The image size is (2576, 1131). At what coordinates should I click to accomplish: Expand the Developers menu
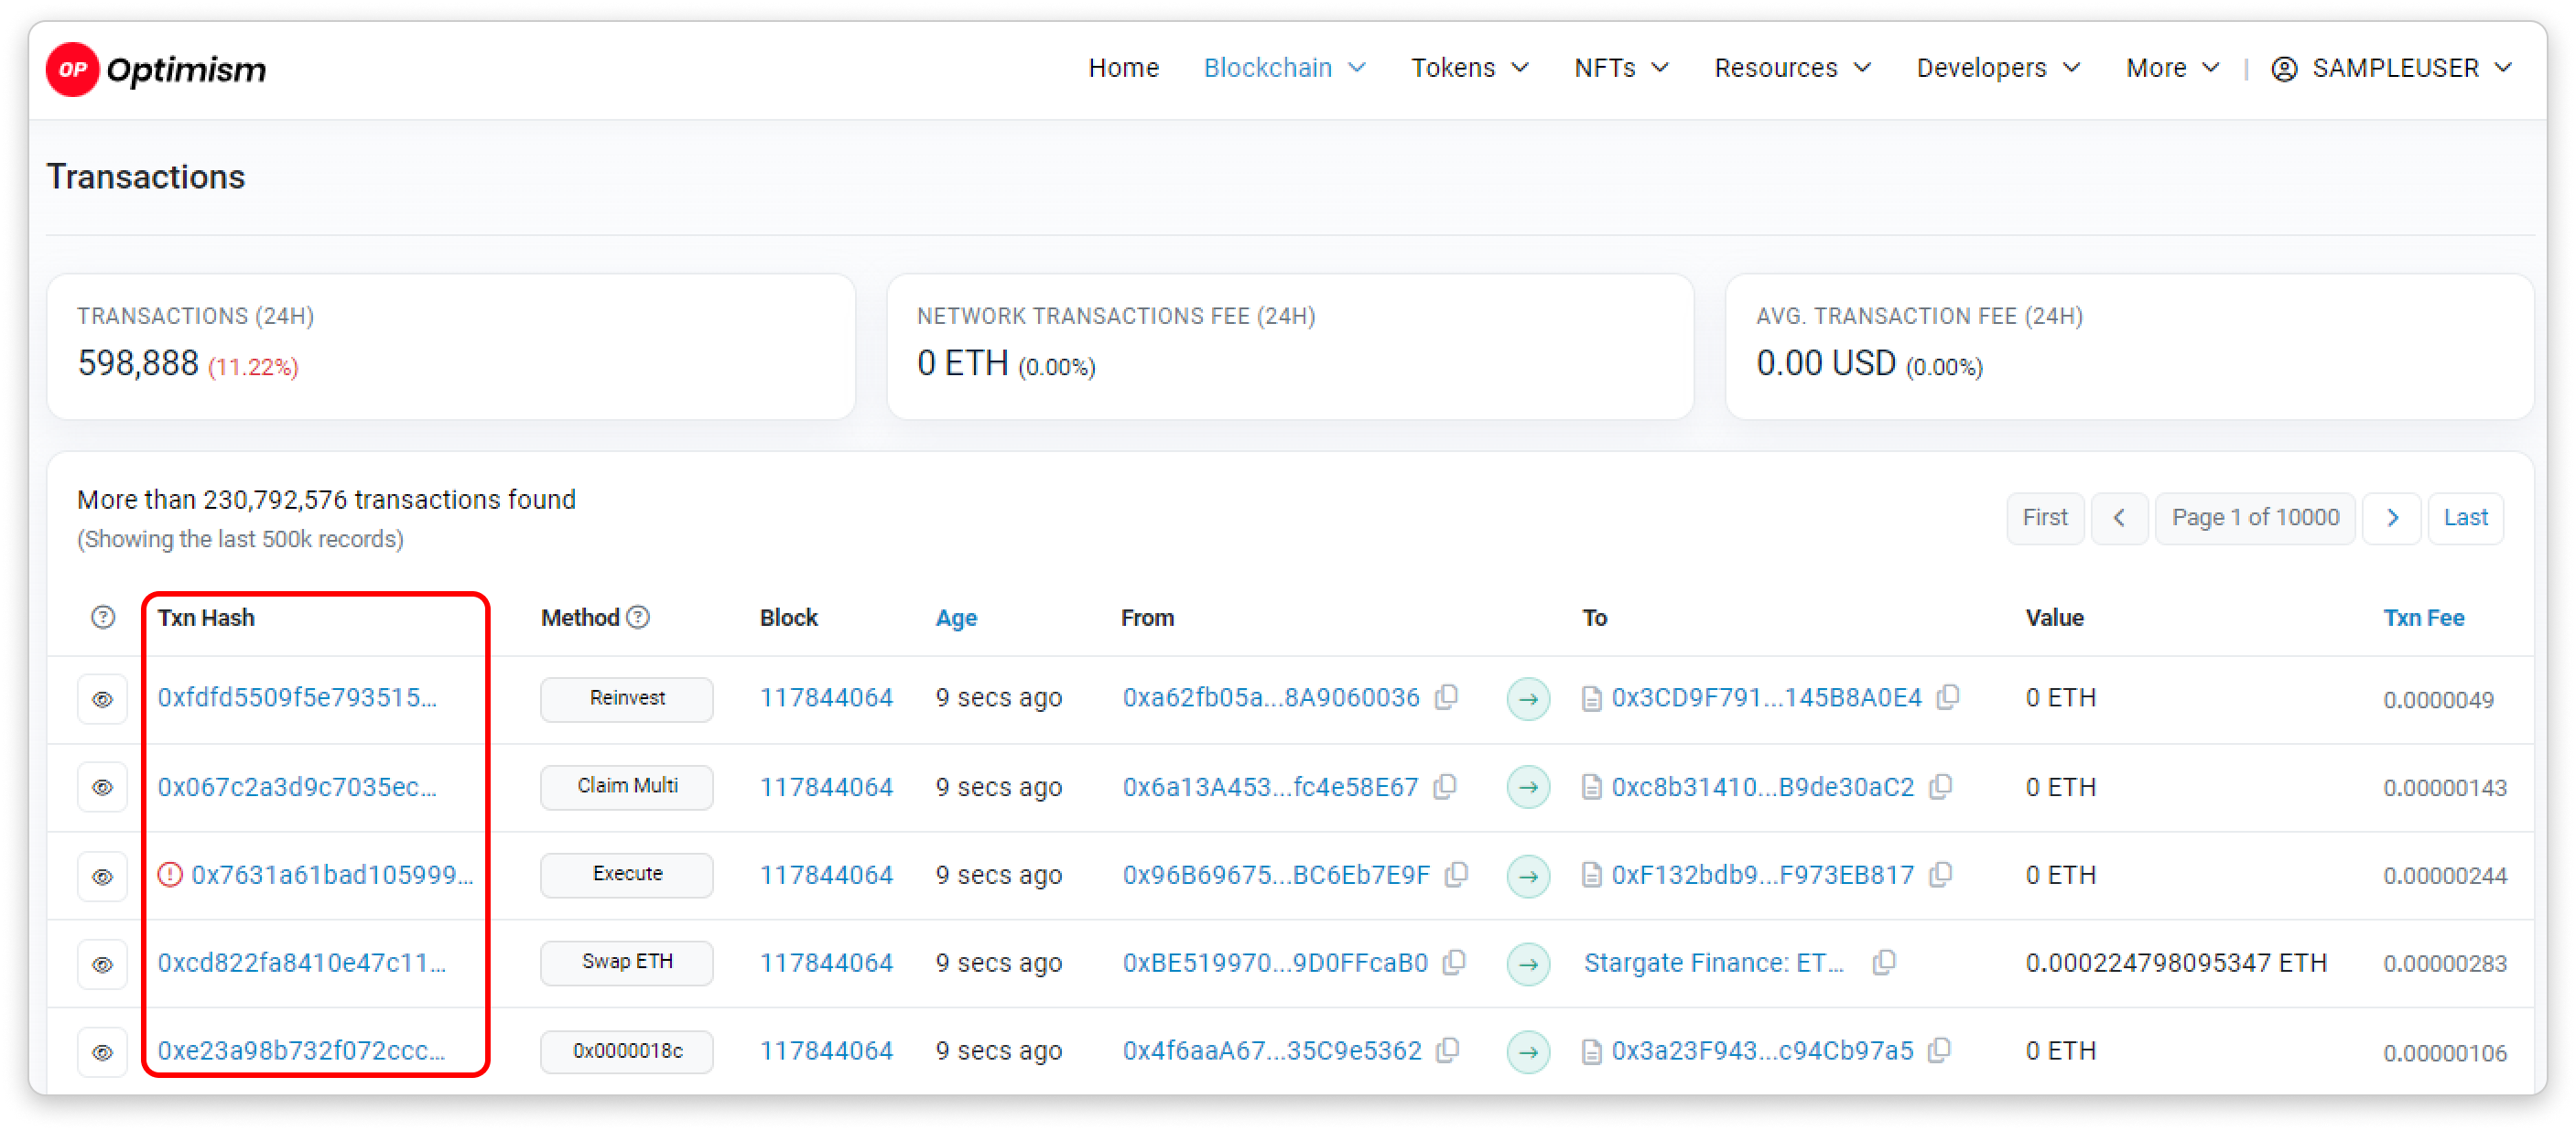pos(1997,68)
